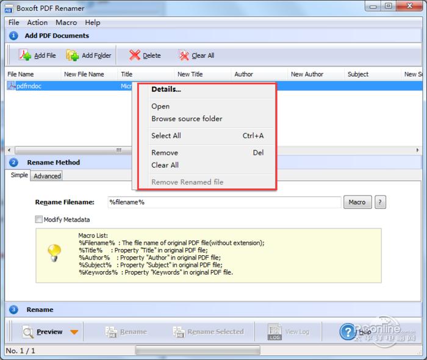Viewport: 427px width, 360px height.
Task: Open the Help menu in menu bar
Action: tap(93, 23)
